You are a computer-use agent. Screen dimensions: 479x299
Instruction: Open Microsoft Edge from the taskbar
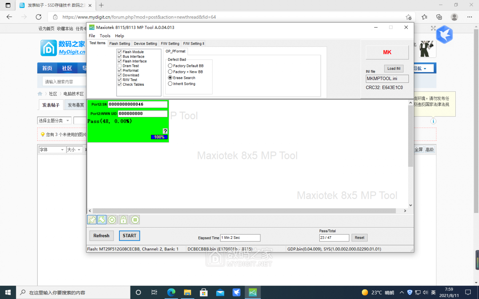(x=171, y=292)
